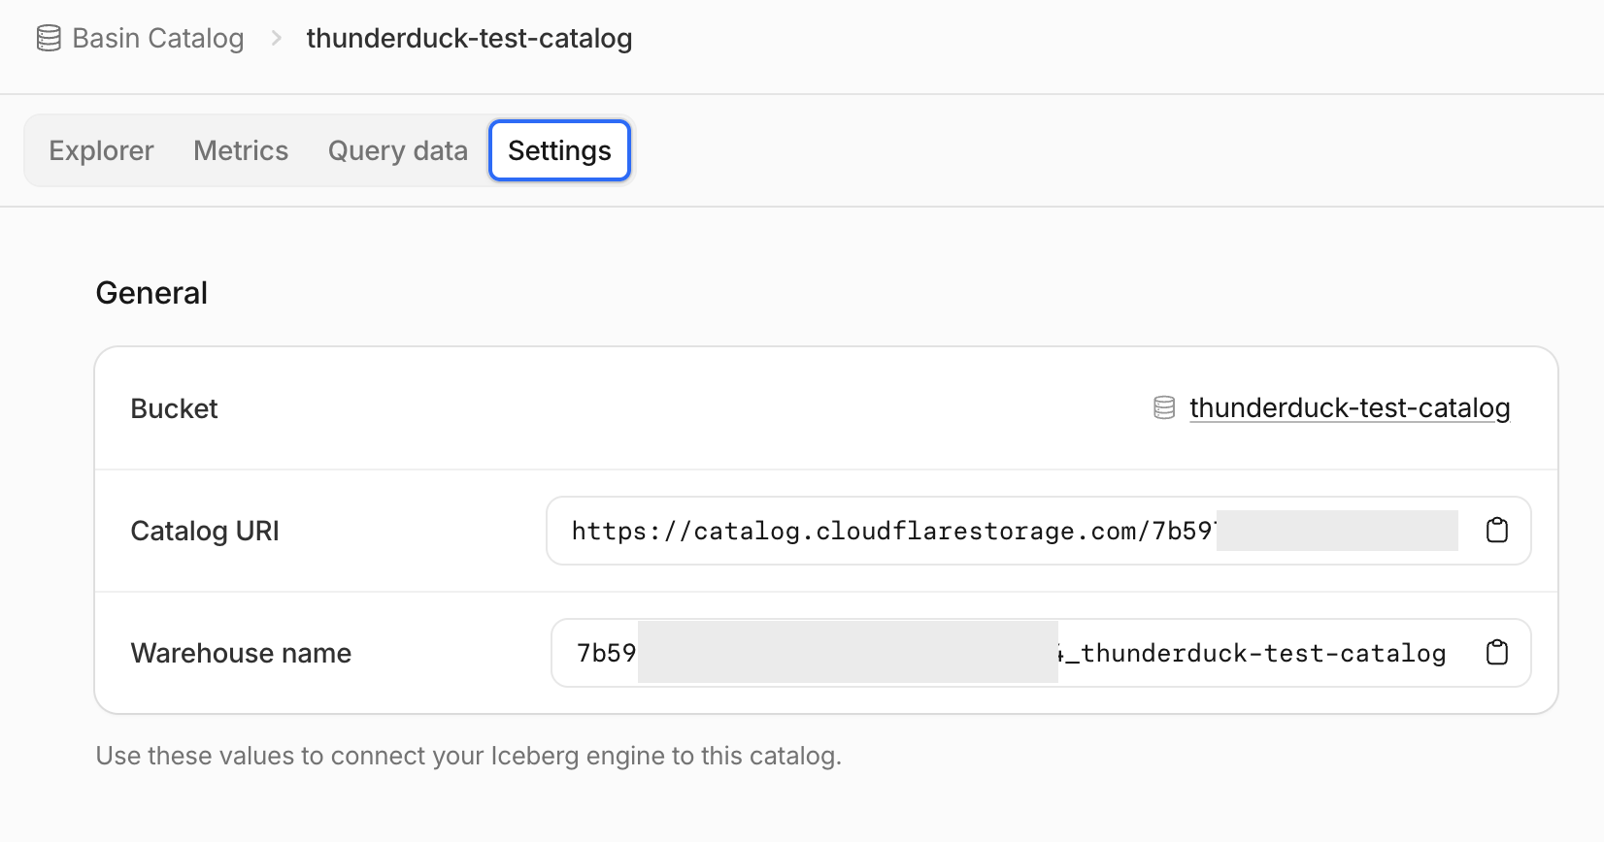Click the thunderduck-test-catalog breadcrumb title

[469, 39]
